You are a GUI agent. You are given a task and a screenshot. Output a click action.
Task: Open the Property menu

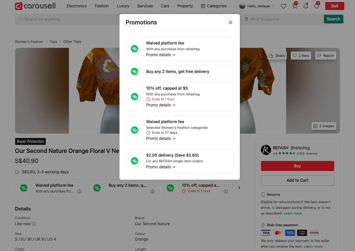click(x=185, y=6)
